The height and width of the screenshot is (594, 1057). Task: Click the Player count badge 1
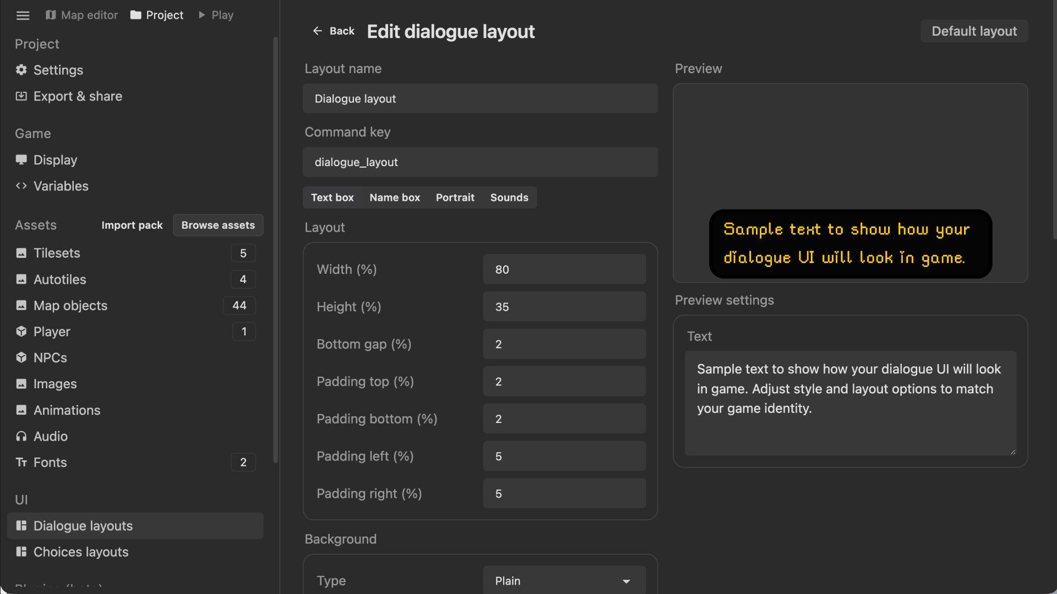[244, 332]
